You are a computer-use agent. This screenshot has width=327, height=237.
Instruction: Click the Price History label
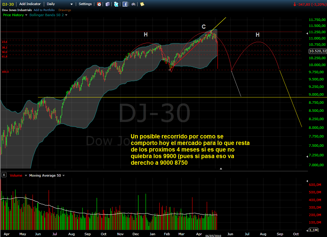coord(13,15)
